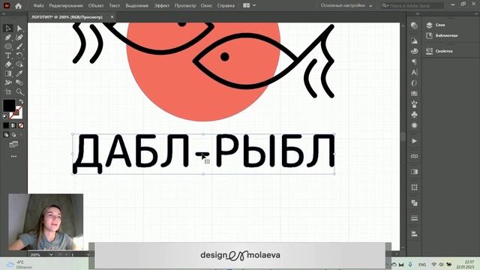Activate the Gradient tool

click(8, 73)
